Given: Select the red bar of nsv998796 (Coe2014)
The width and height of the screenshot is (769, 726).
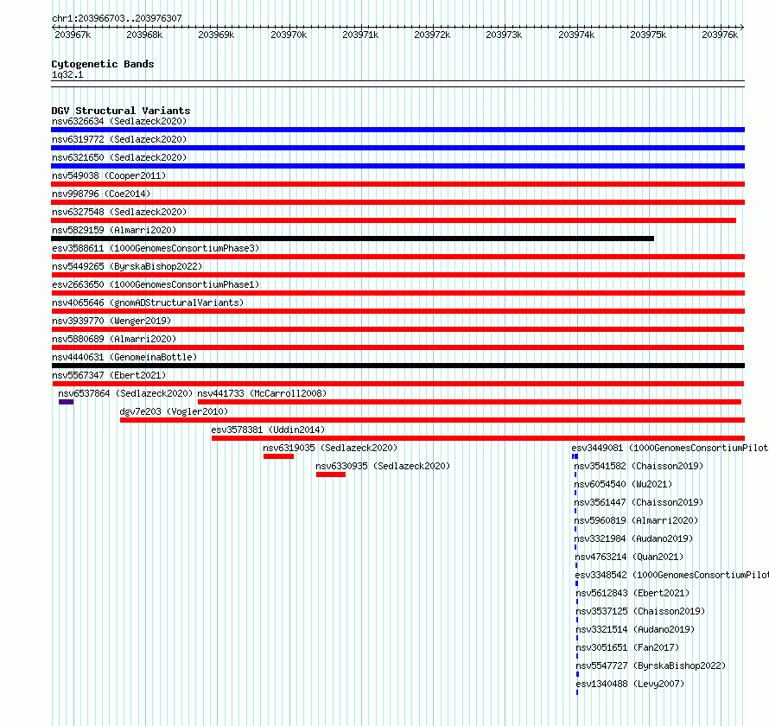Looking at the screenshot, I should 397,202.
